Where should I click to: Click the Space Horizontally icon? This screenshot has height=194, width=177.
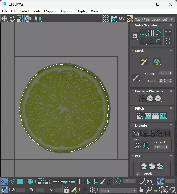168,33
